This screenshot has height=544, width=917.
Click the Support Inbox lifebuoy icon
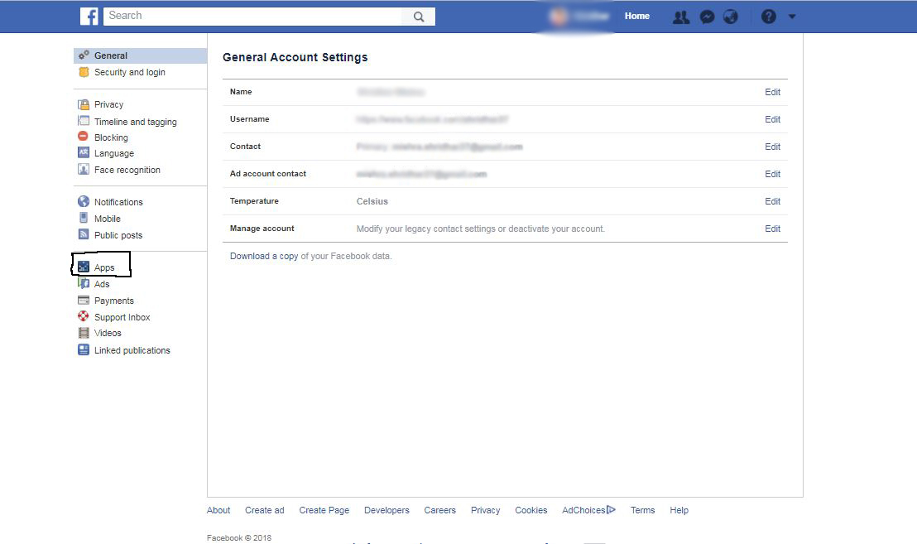tap(83, 316)
